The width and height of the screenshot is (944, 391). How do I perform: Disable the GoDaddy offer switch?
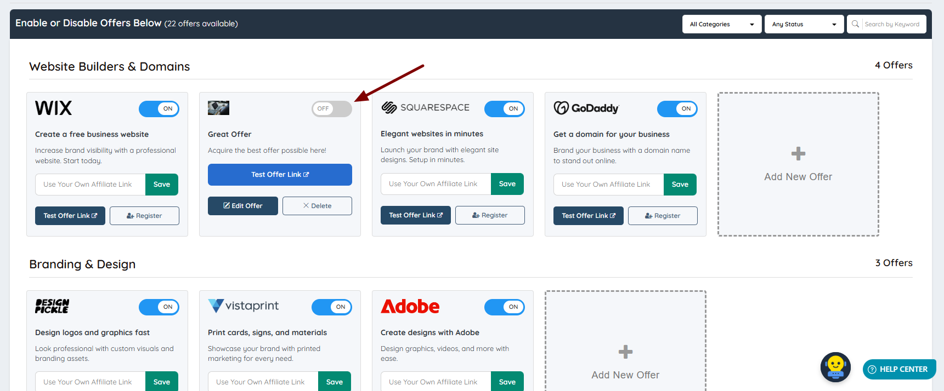pos(677,108)
